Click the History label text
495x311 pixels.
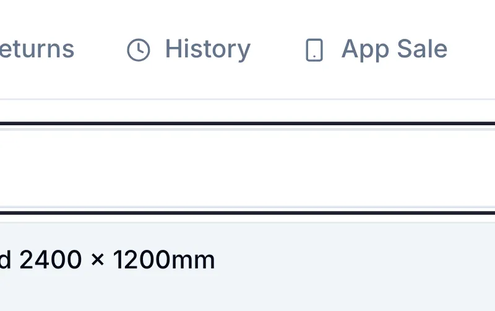click(x=208, y=49)
